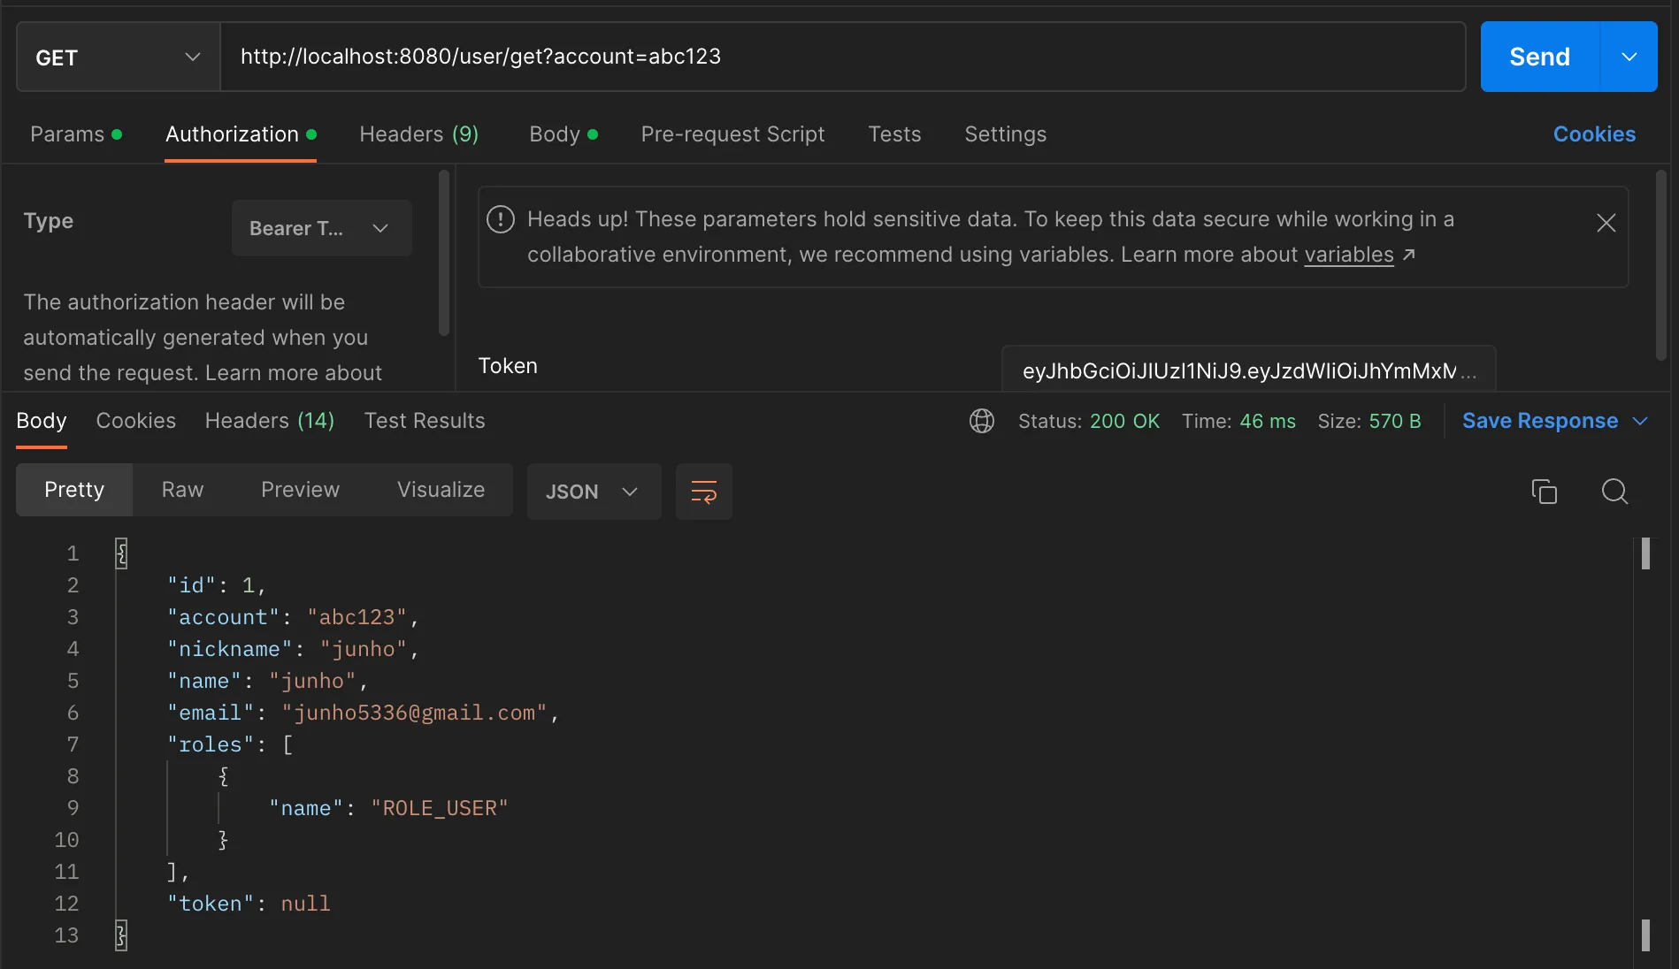The image size is (1679, 969).
Task: Switch to the Params tab
Action: (67, 134)
